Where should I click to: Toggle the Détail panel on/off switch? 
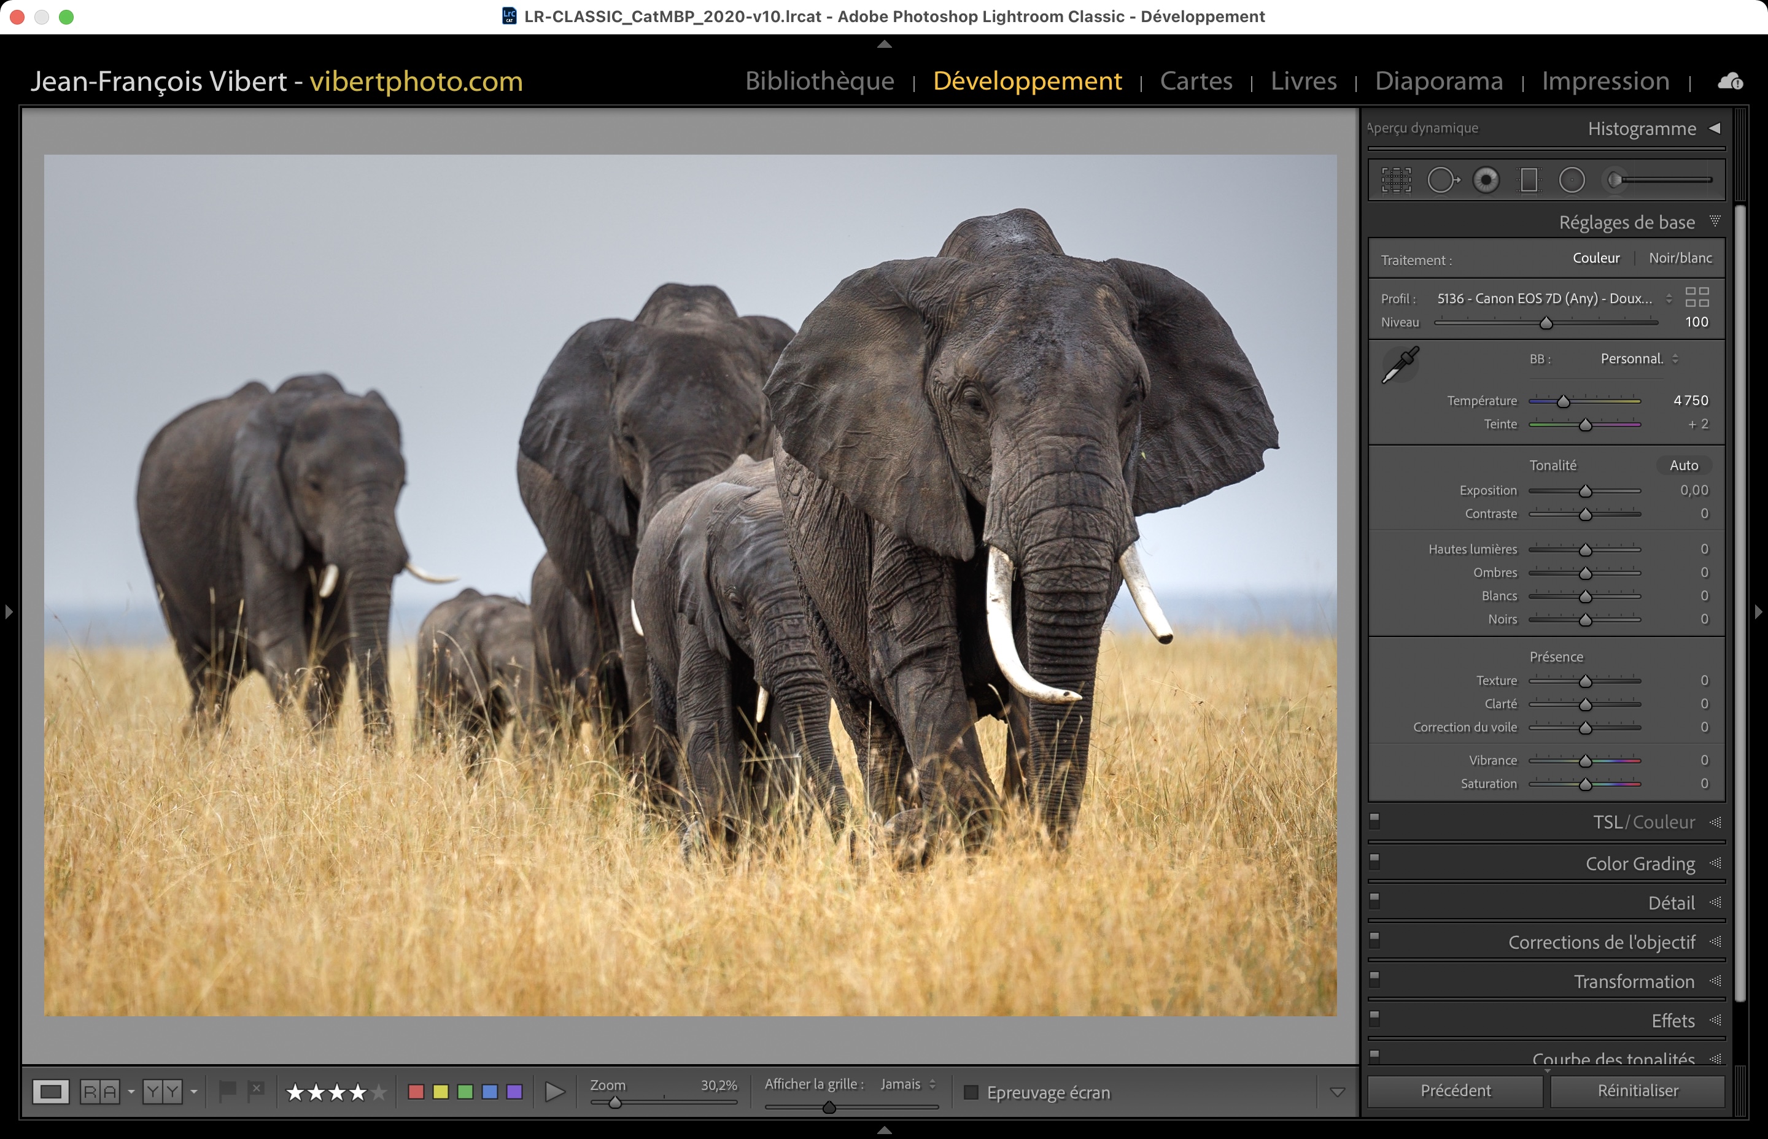[1374, 900]
